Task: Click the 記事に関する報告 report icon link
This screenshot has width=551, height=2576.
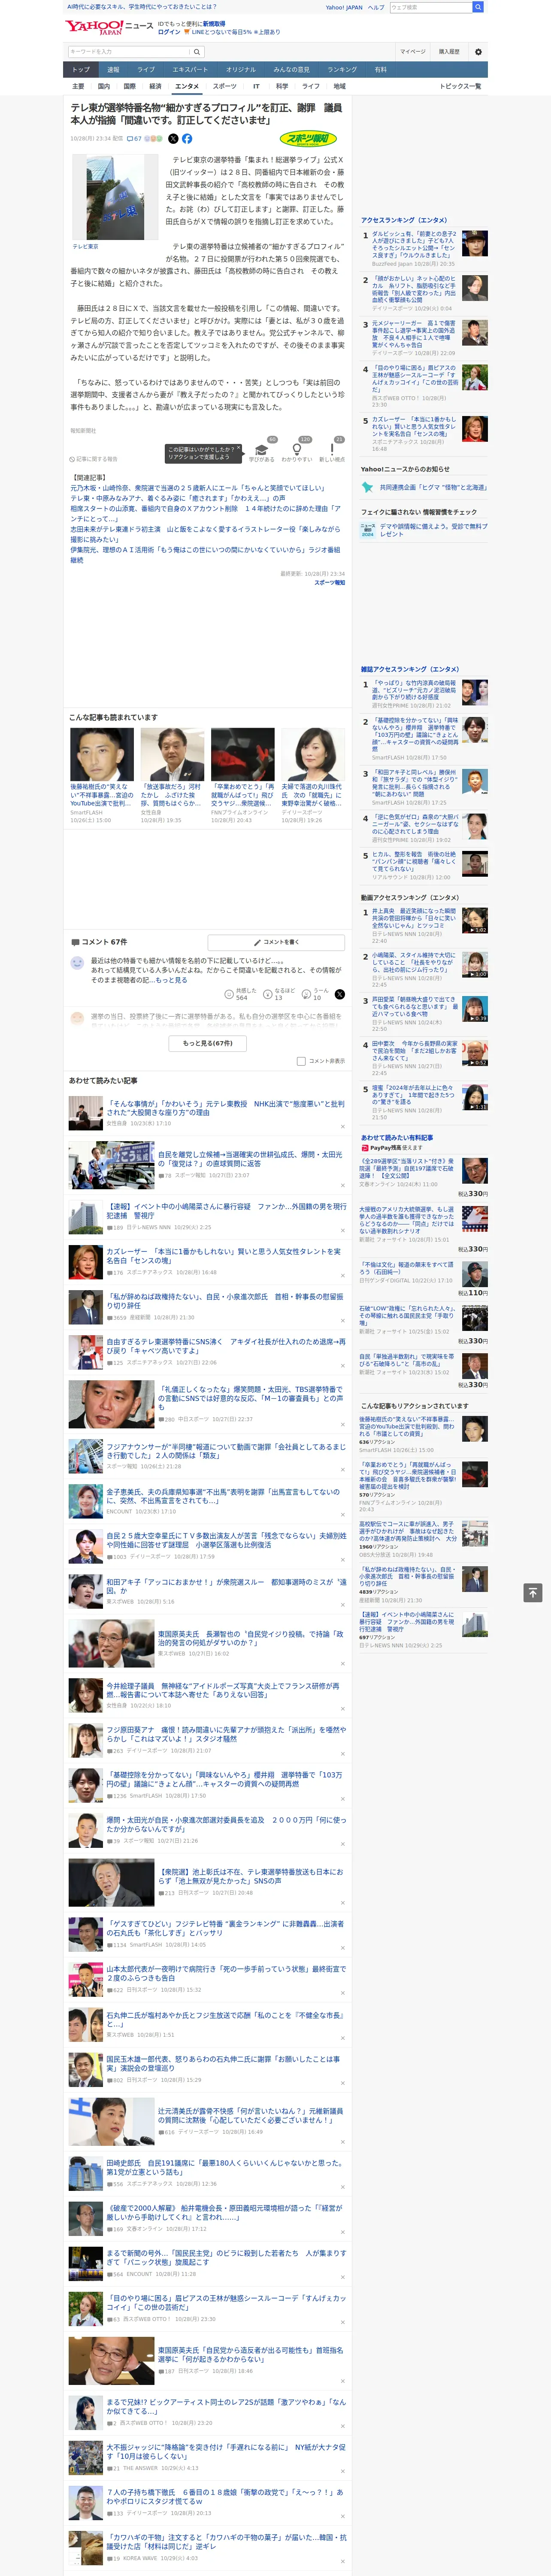Action: pos(94,460)
